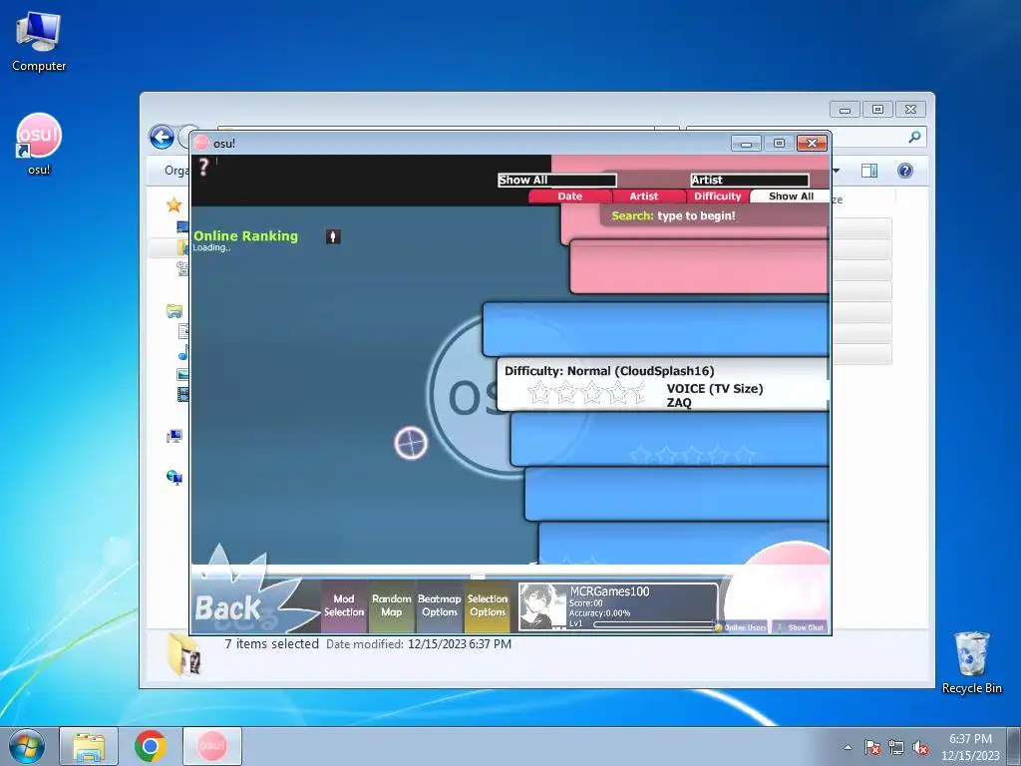Launch Chrome from the taskbar

(x=151, y=746)
